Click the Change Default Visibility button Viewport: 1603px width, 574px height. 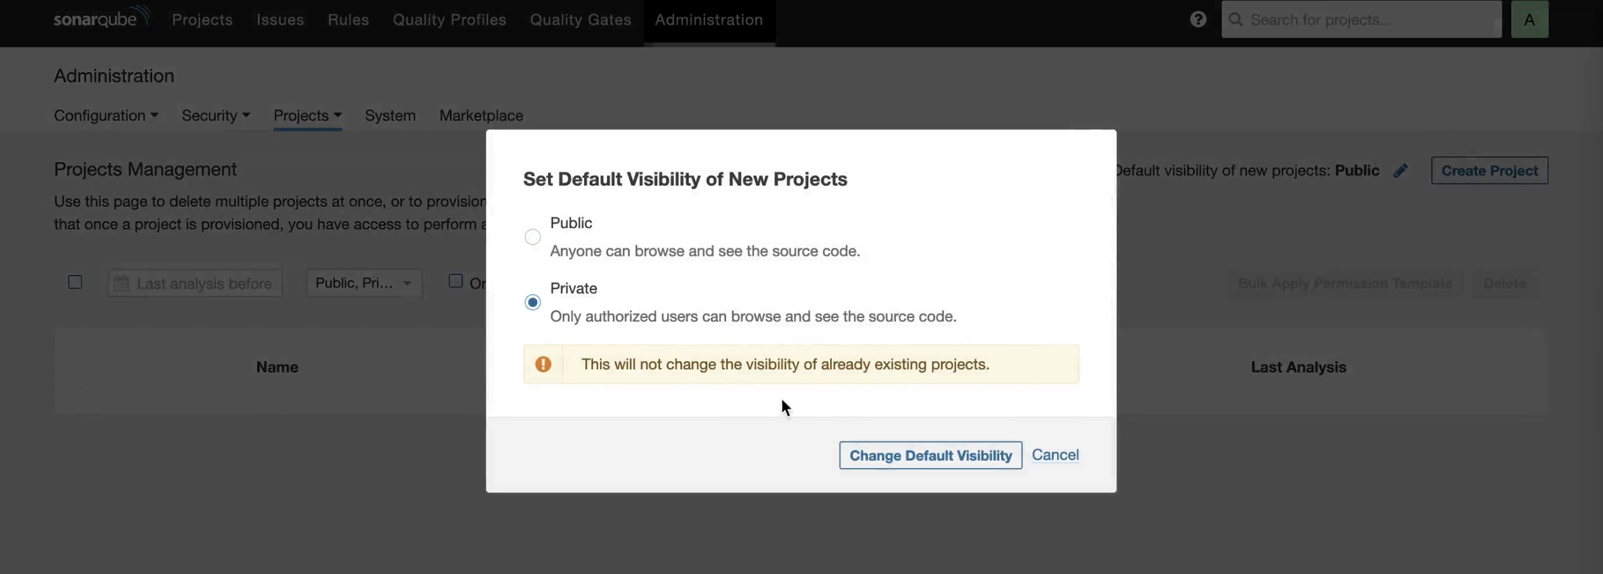[x=930, y=455]
